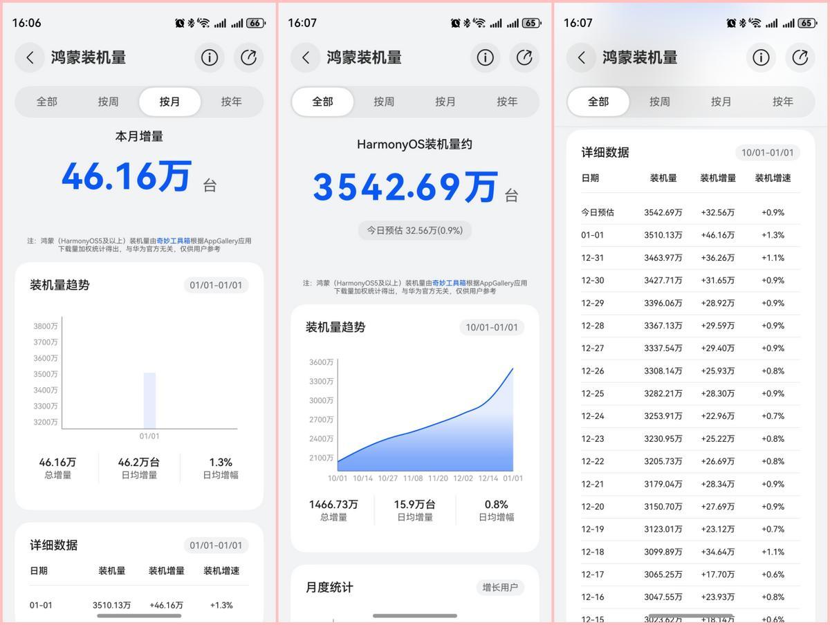
Task: Select the 今日预估 table row
Action: (x=690, y=212)
